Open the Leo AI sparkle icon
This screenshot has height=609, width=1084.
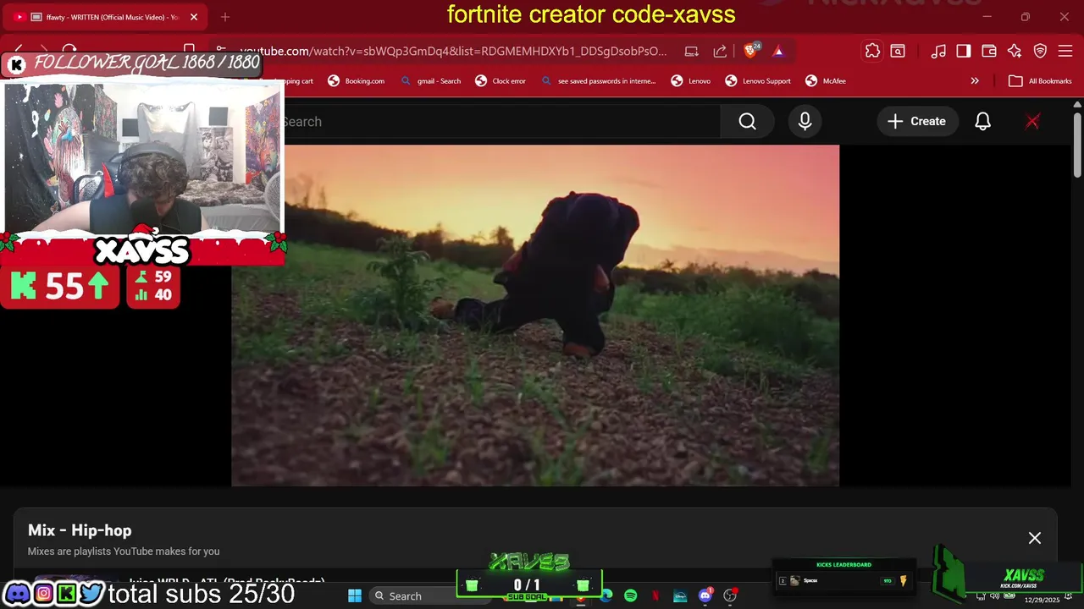tap(1015, 52)
